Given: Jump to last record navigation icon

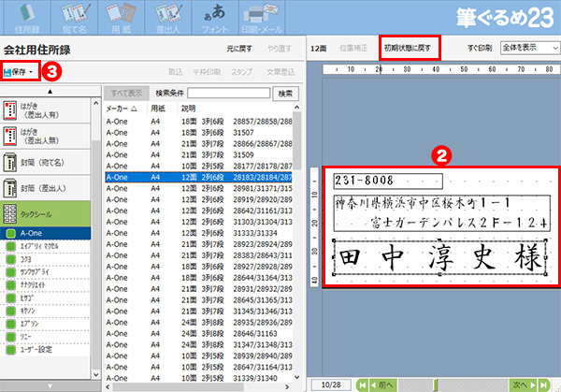Looking at the screenshot, I should (x=544, y=385).
